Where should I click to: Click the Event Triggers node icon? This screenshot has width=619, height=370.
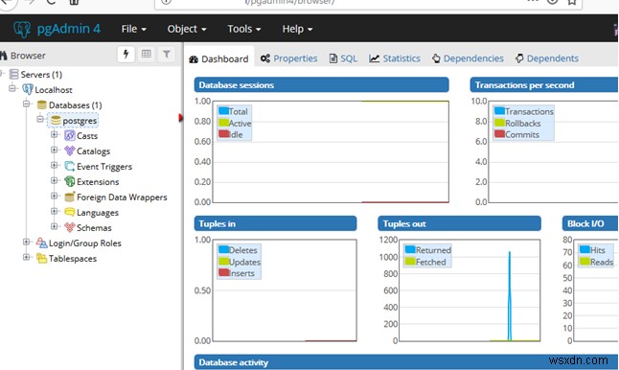point(70,166)
